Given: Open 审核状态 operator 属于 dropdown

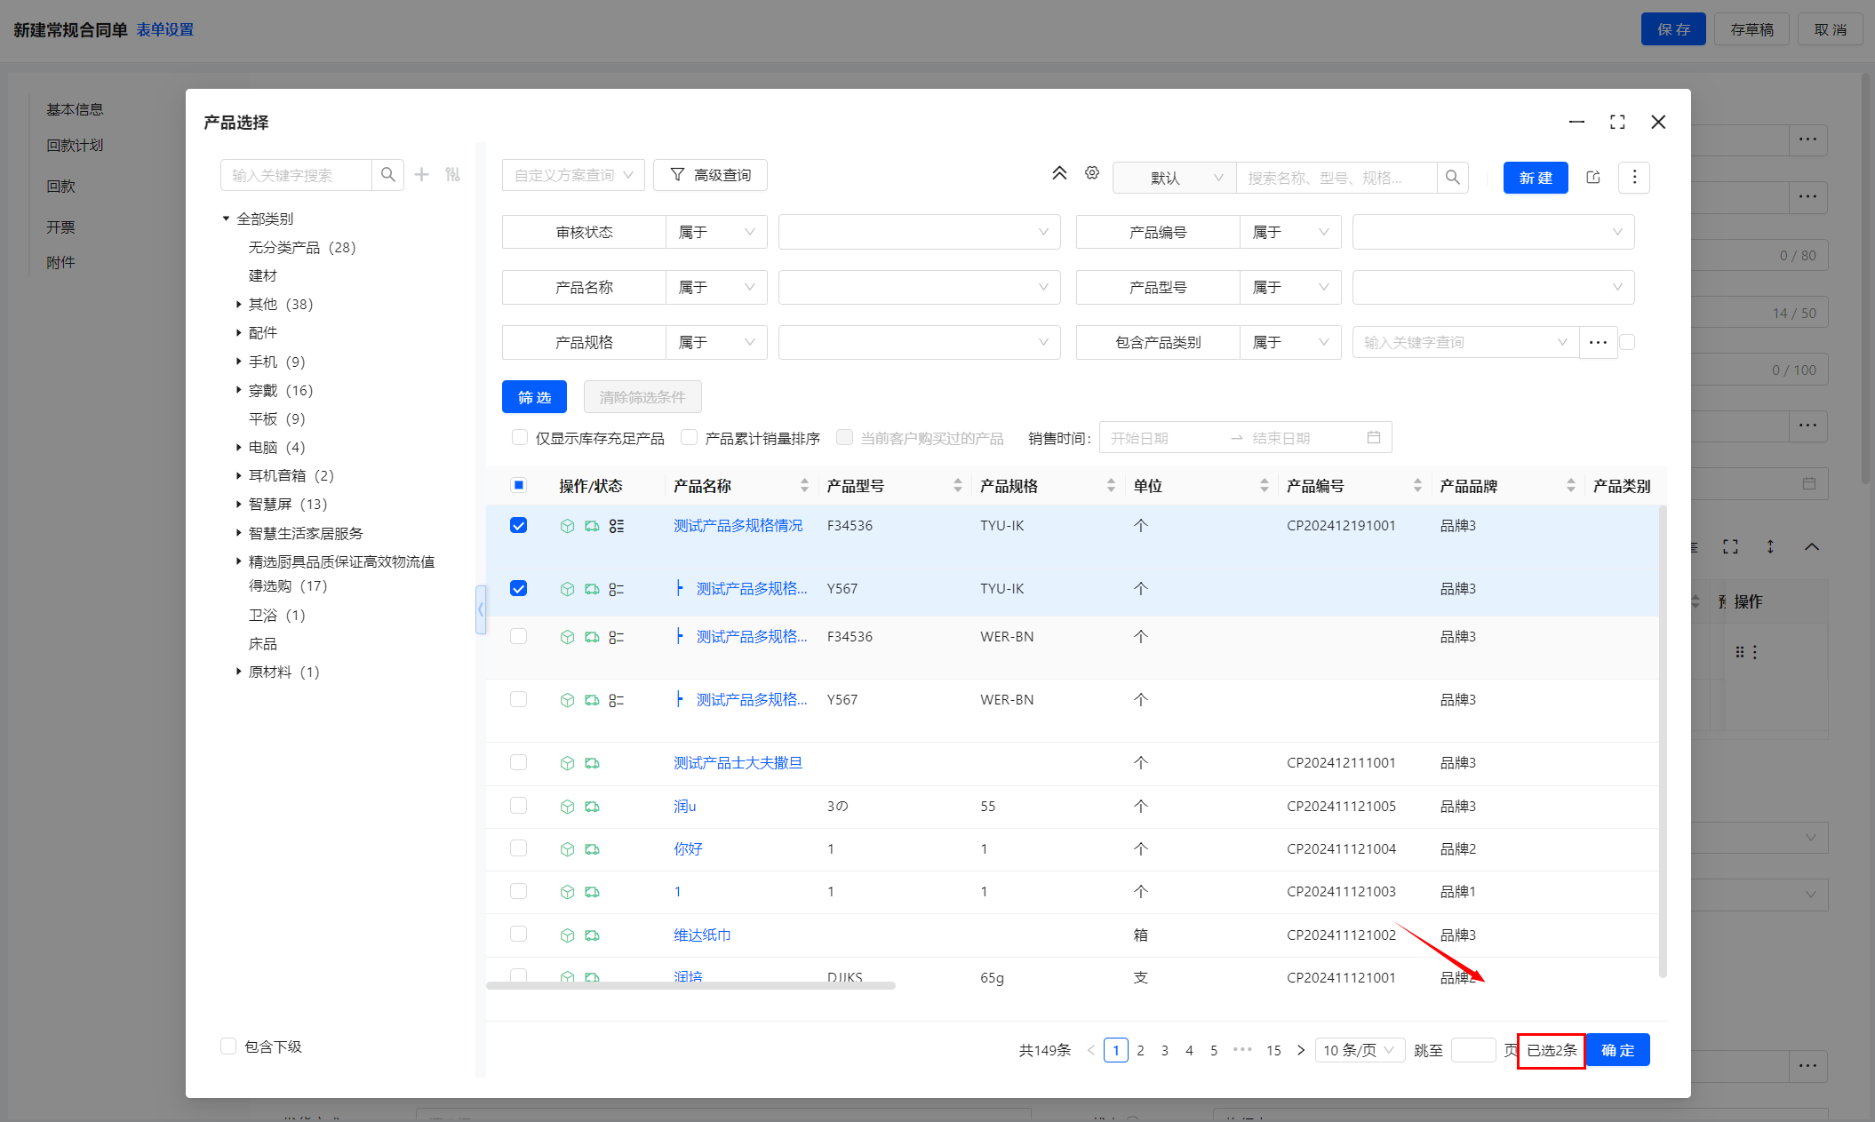Looking at the screenshot, I should point(716,232).
